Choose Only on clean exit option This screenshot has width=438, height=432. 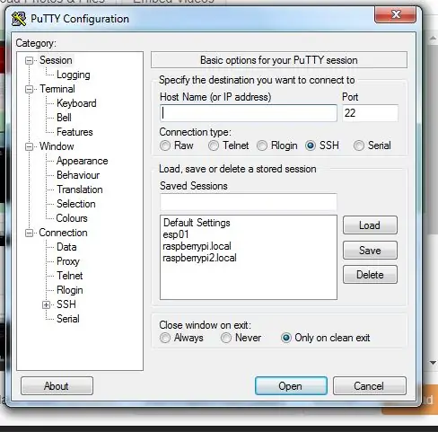(285, 338)
